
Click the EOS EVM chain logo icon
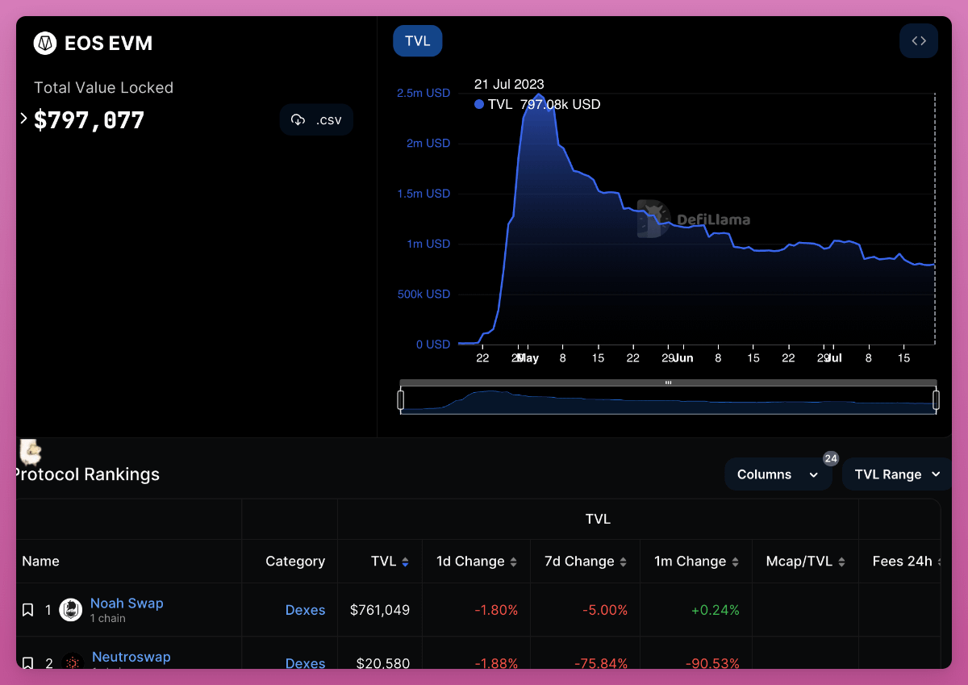point(45,43)
